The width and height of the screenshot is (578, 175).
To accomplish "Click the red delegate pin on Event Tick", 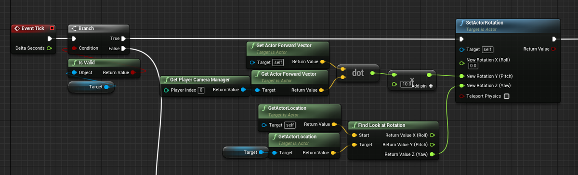I will point(52,28).
